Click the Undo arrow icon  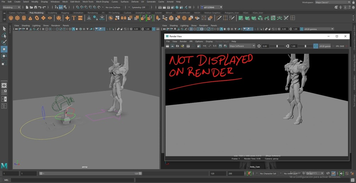[x=40, y=7]
